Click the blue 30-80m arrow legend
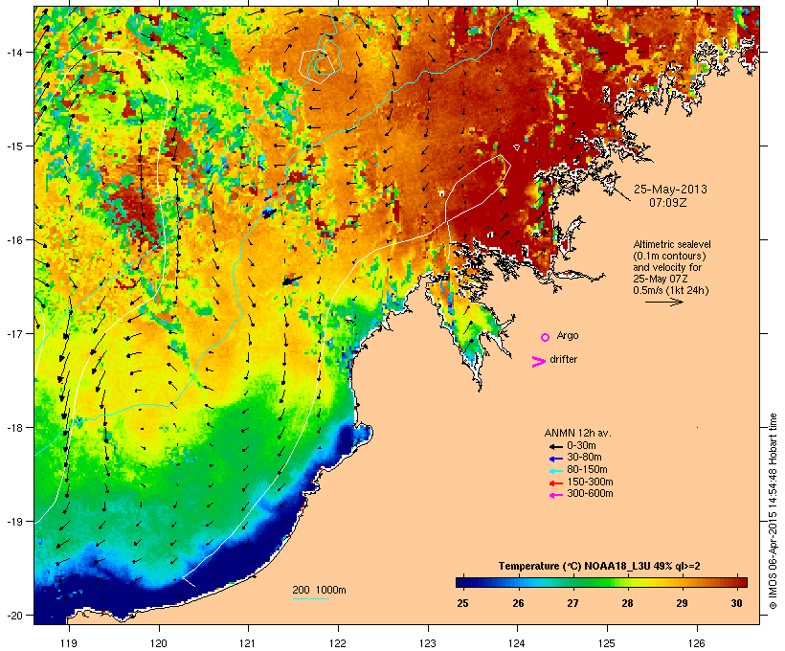 click(x=555, y=459)
